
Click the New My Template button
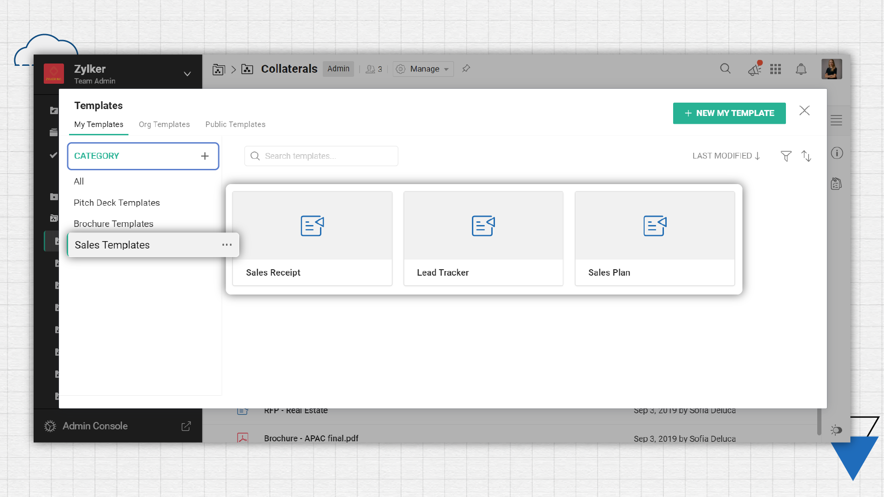coord(729,113)
